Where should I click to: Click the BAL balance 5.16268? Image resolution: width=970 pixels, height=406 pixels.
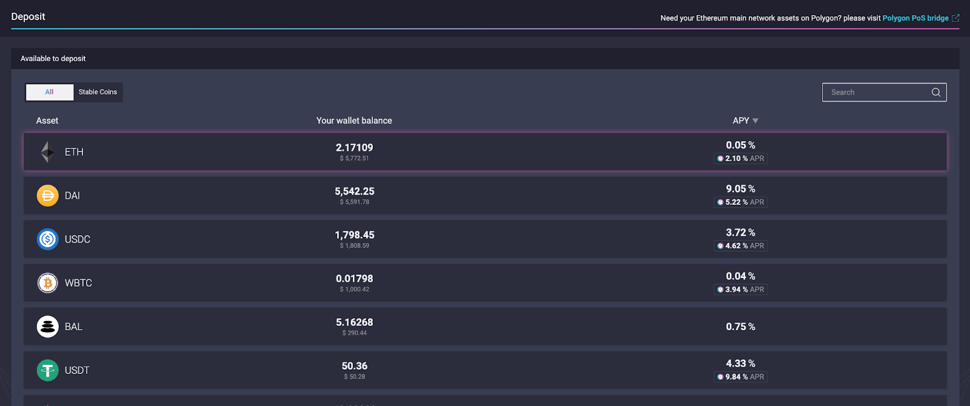coord(355,322)
